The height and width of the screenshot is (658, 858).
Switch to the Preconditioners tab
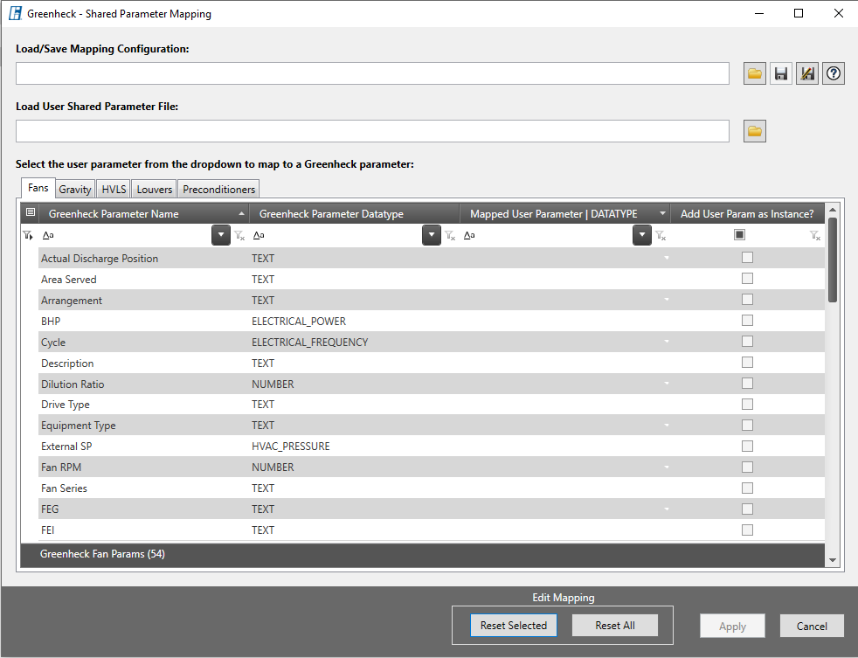pos(219,190)
